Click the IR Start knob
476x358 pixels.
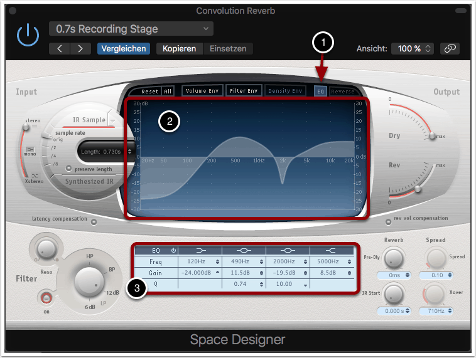tap(394, 294)
